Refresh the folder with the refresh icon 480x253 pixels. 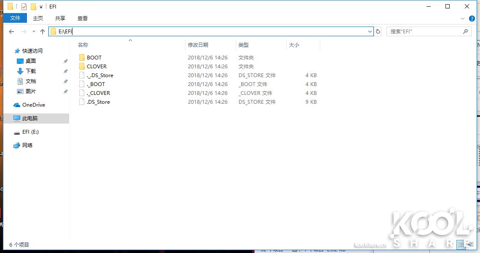(x=378, y=31)
